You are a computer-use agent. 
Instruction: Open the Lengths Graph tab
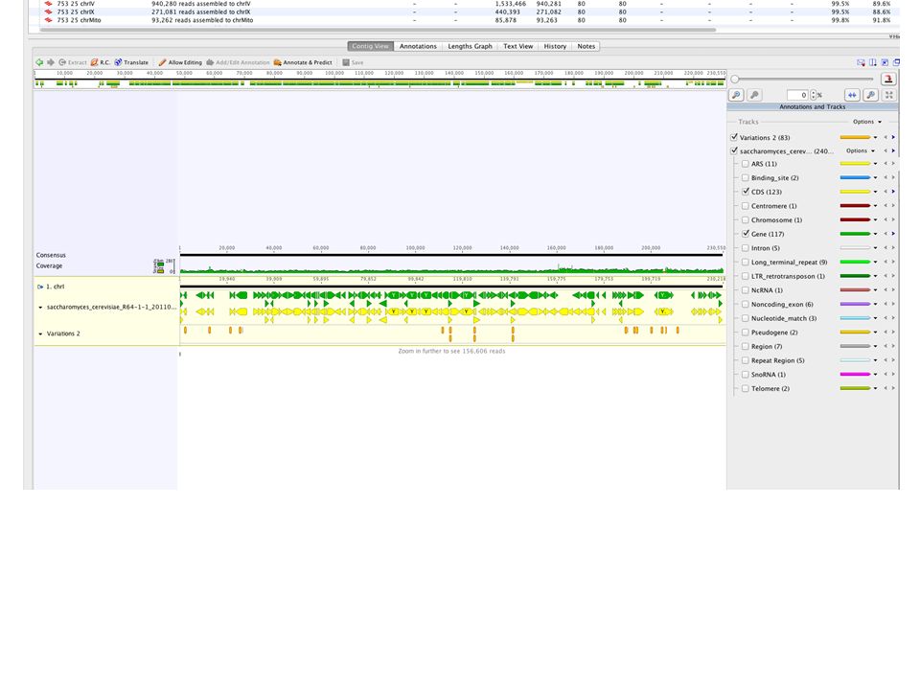click(x=470, y=46)
